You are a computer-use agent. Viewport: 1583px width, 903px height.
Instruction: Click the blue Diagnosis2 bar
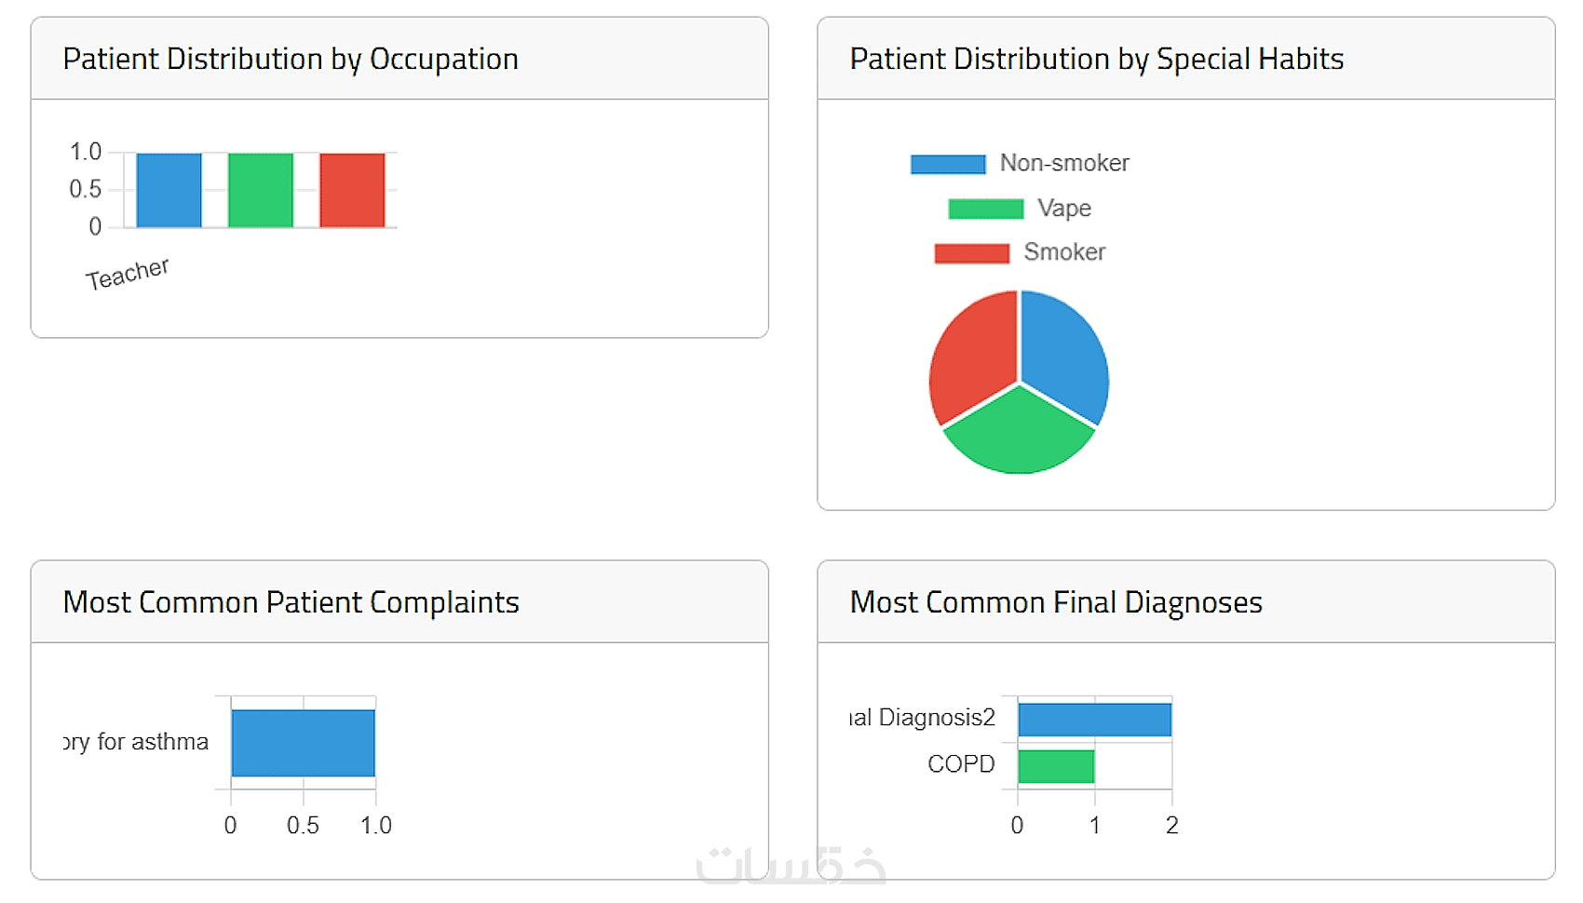click(x=1094, y=720)
